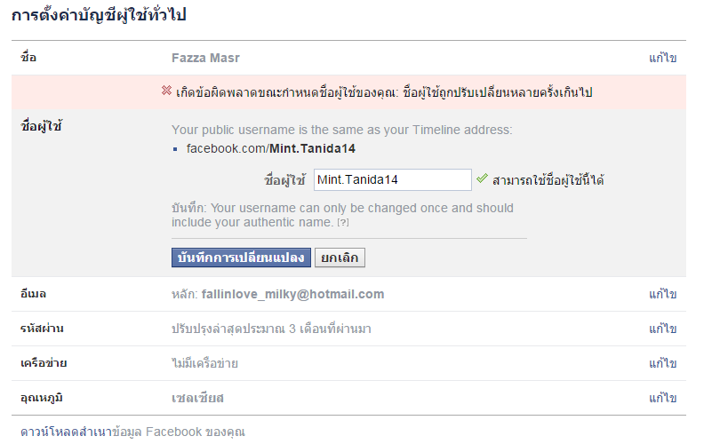Click แก้ไข link for the ชื่อ row
This screenshot has height=444, width=704.
(662, 58)
